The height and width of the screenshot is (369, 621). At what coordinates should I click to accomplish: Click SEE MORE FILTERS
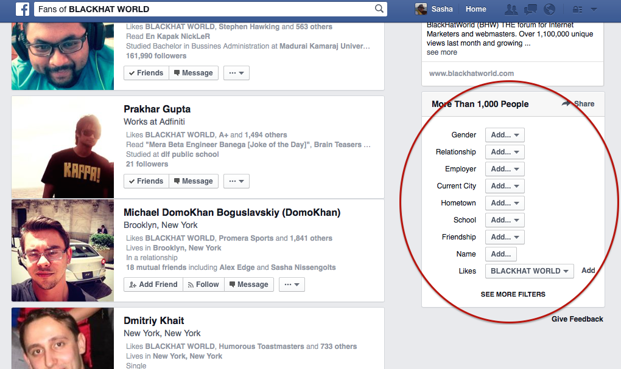coord(513,294)
